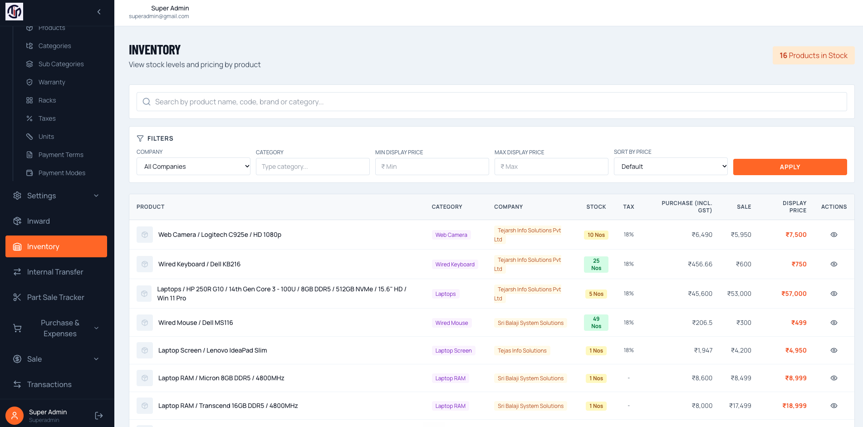View details for Micron 8GB DDR5 RAM
863x427 pixels.
(834, 378)
